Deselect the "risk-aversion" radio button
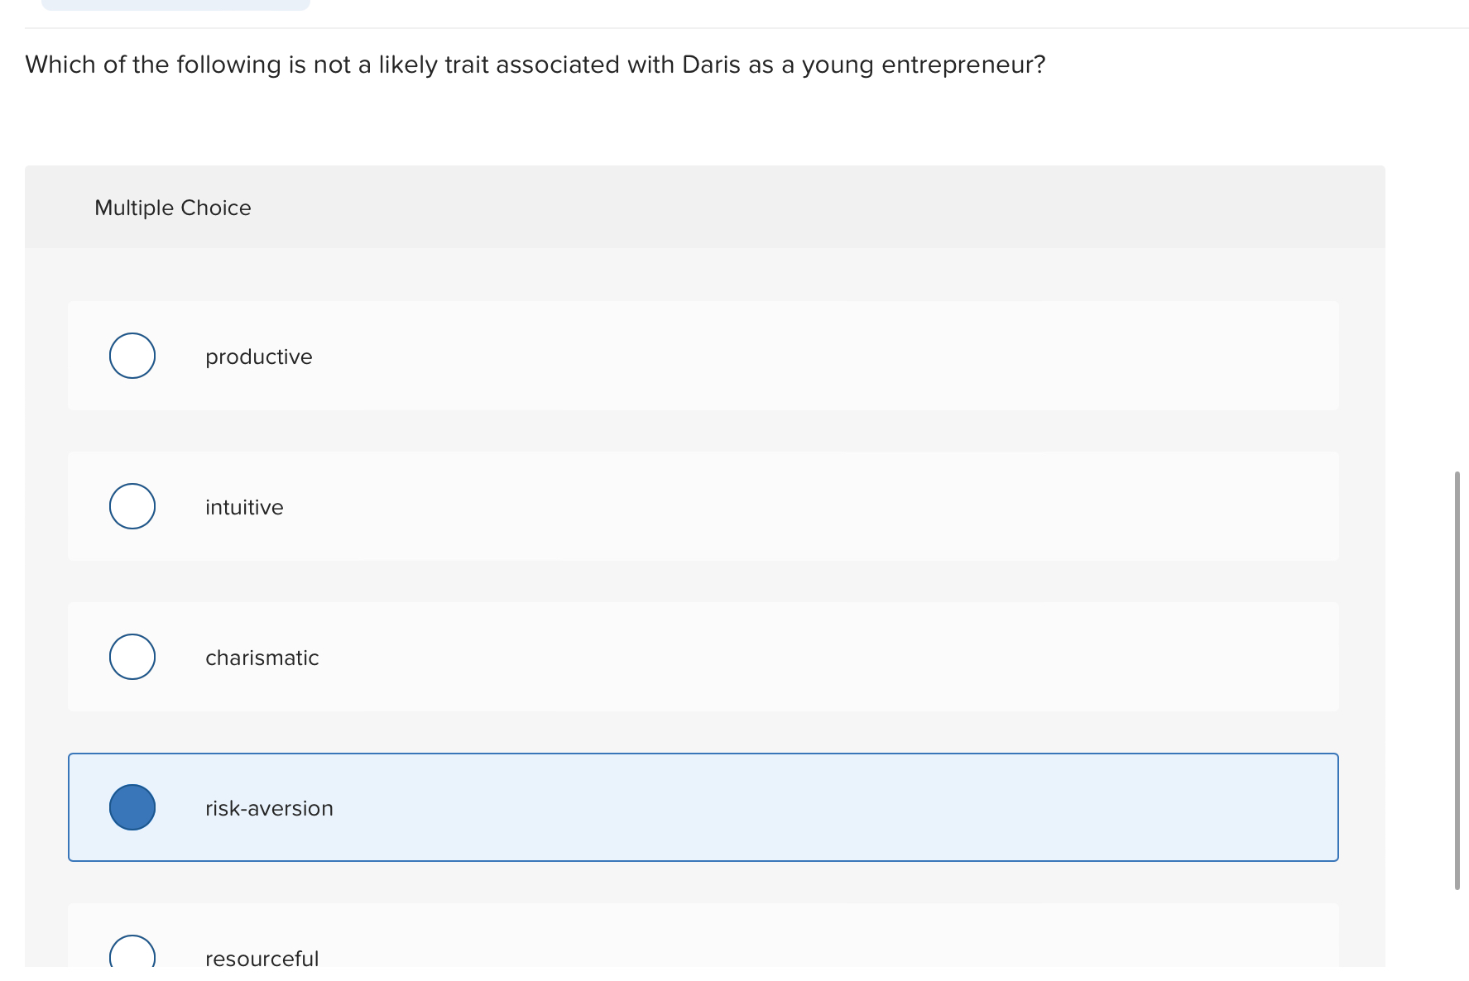Screen dimensions: 1469x981 [x=132, y=807]
